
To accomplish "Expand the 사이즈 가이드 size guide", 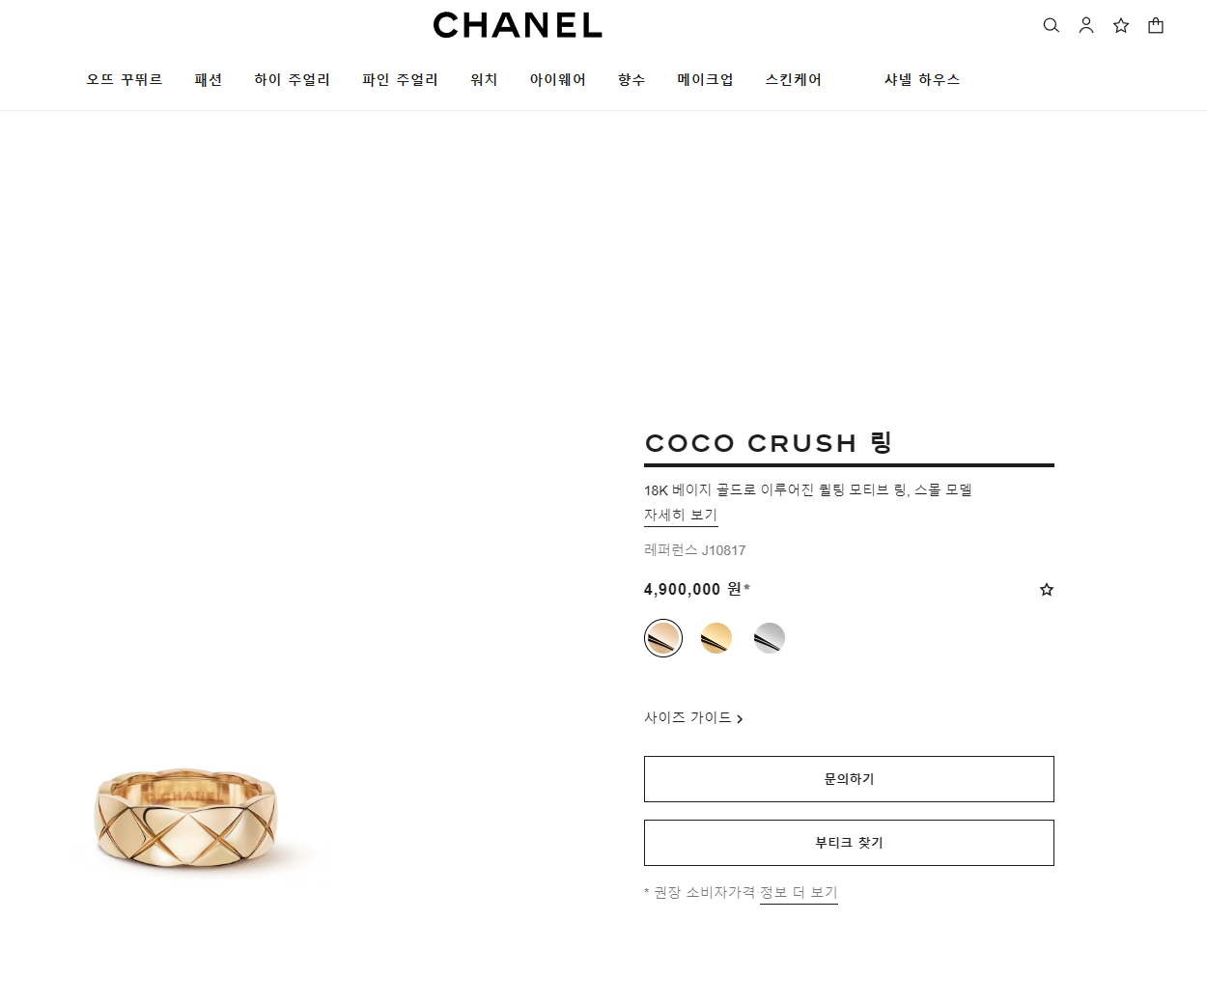I will click(x=693, y=717).
